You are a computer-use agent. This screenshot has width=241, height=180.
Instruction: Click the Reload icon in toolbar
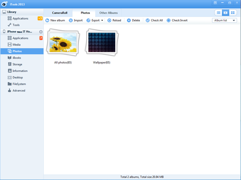[109, 20]
